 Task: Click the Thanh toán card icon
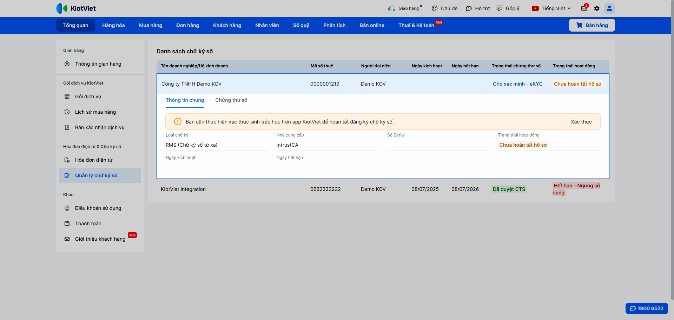pos(67,224)
